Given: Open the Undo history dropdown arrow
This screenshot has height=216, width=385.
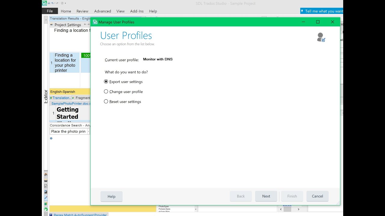Looking at the screenshot, I should click(x=55, y=3).
